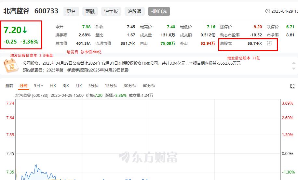This screenshot has height=180, width=298.
Task: Click the 7.55 price axis label
Action: coord(10,135)
